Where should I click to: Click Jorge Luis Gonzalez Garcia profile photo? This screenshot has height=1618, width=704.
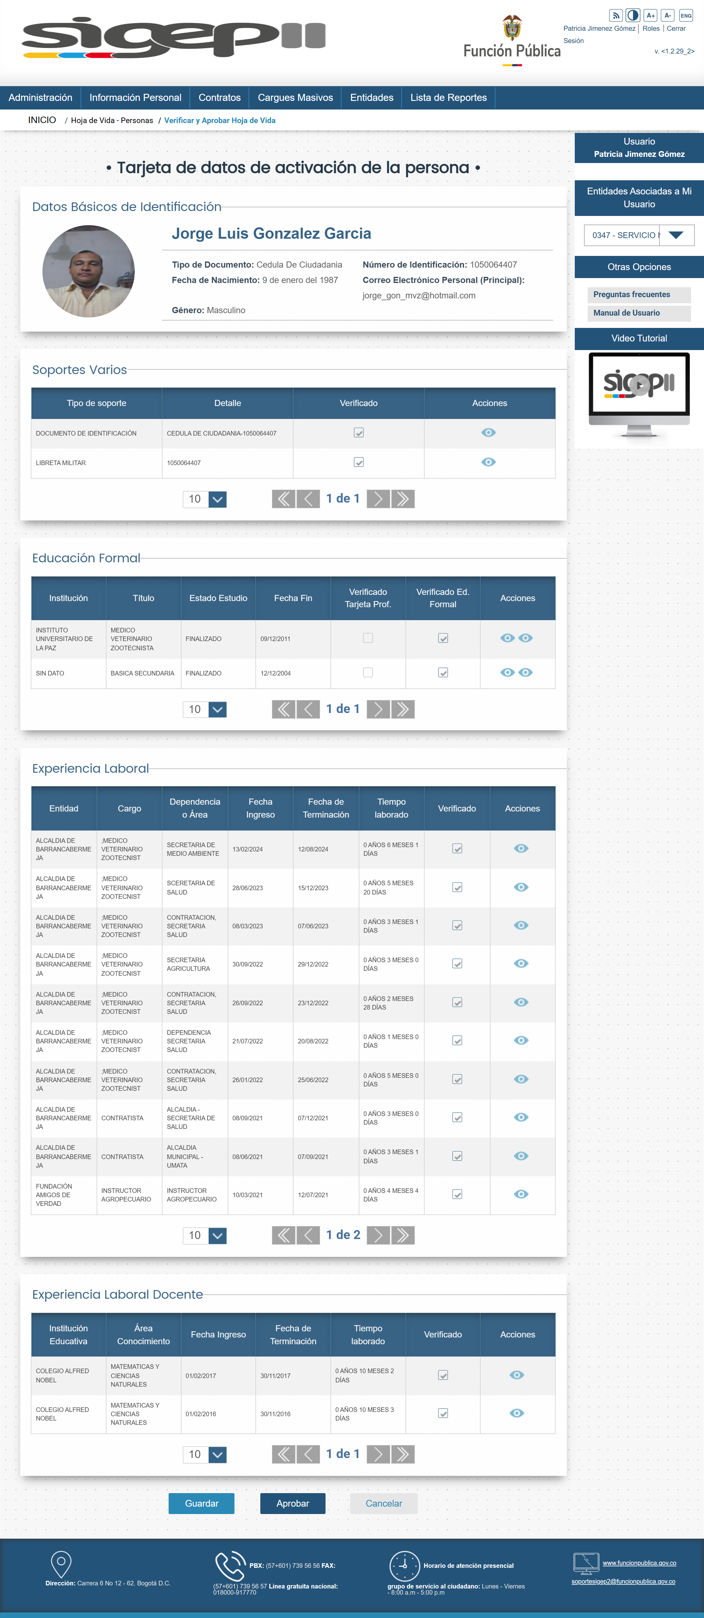click(x=89, y=271)
